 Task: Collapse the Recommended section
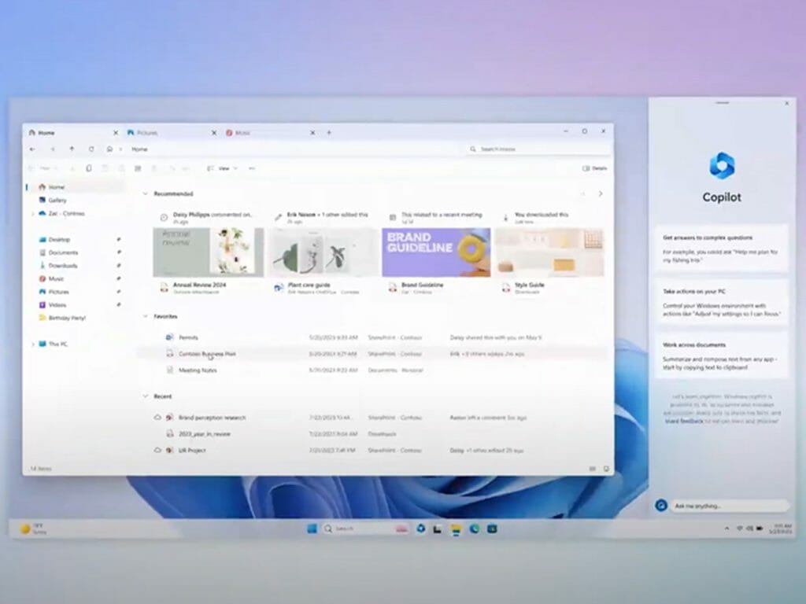145,193
